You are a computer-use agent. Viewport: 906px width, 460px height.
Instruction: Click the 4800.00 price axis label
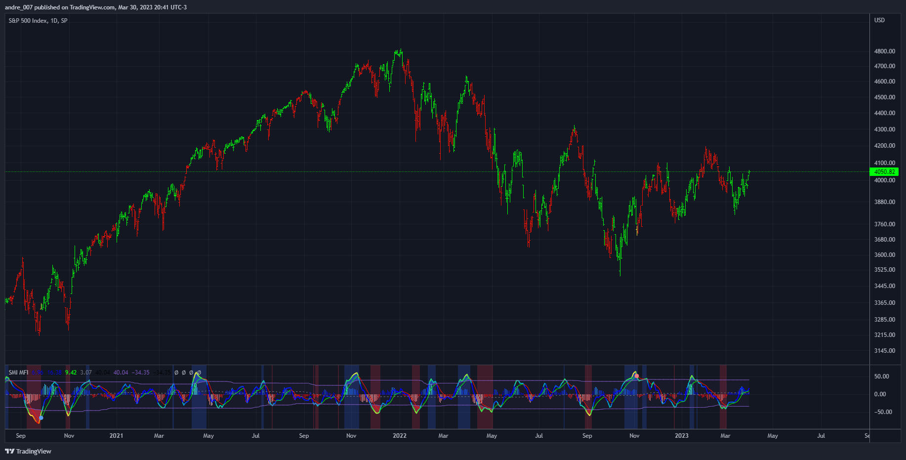click(x=884, y=51)
